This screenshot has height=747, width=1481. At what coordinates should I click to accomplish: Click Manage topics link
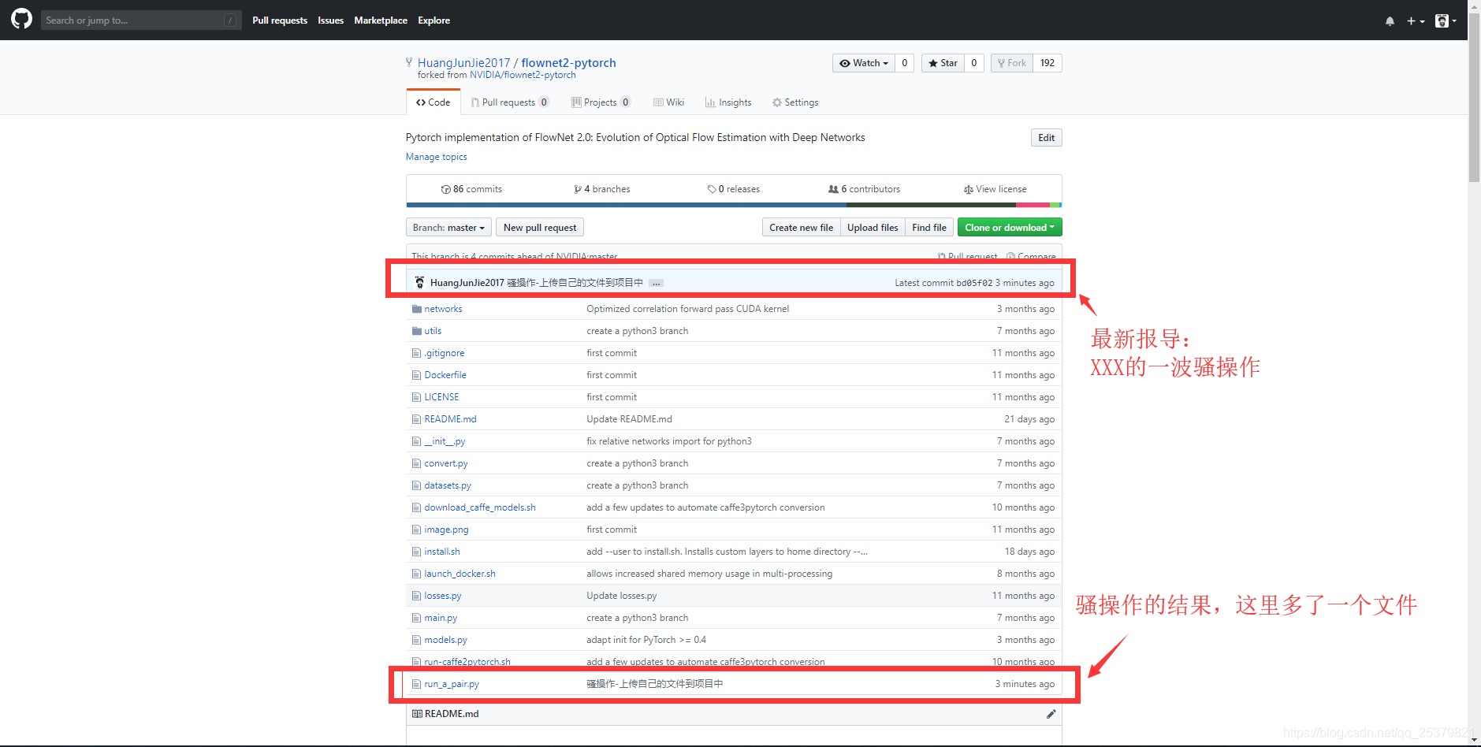(x=436, y=157)
